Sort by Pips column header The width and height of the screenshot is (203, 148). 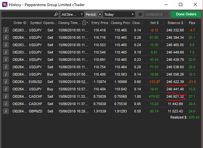pyautogui.click(x=192, y=23)
